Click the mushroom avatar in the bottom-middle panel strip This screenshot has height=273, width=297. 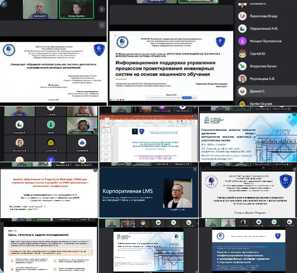[143, 223]
